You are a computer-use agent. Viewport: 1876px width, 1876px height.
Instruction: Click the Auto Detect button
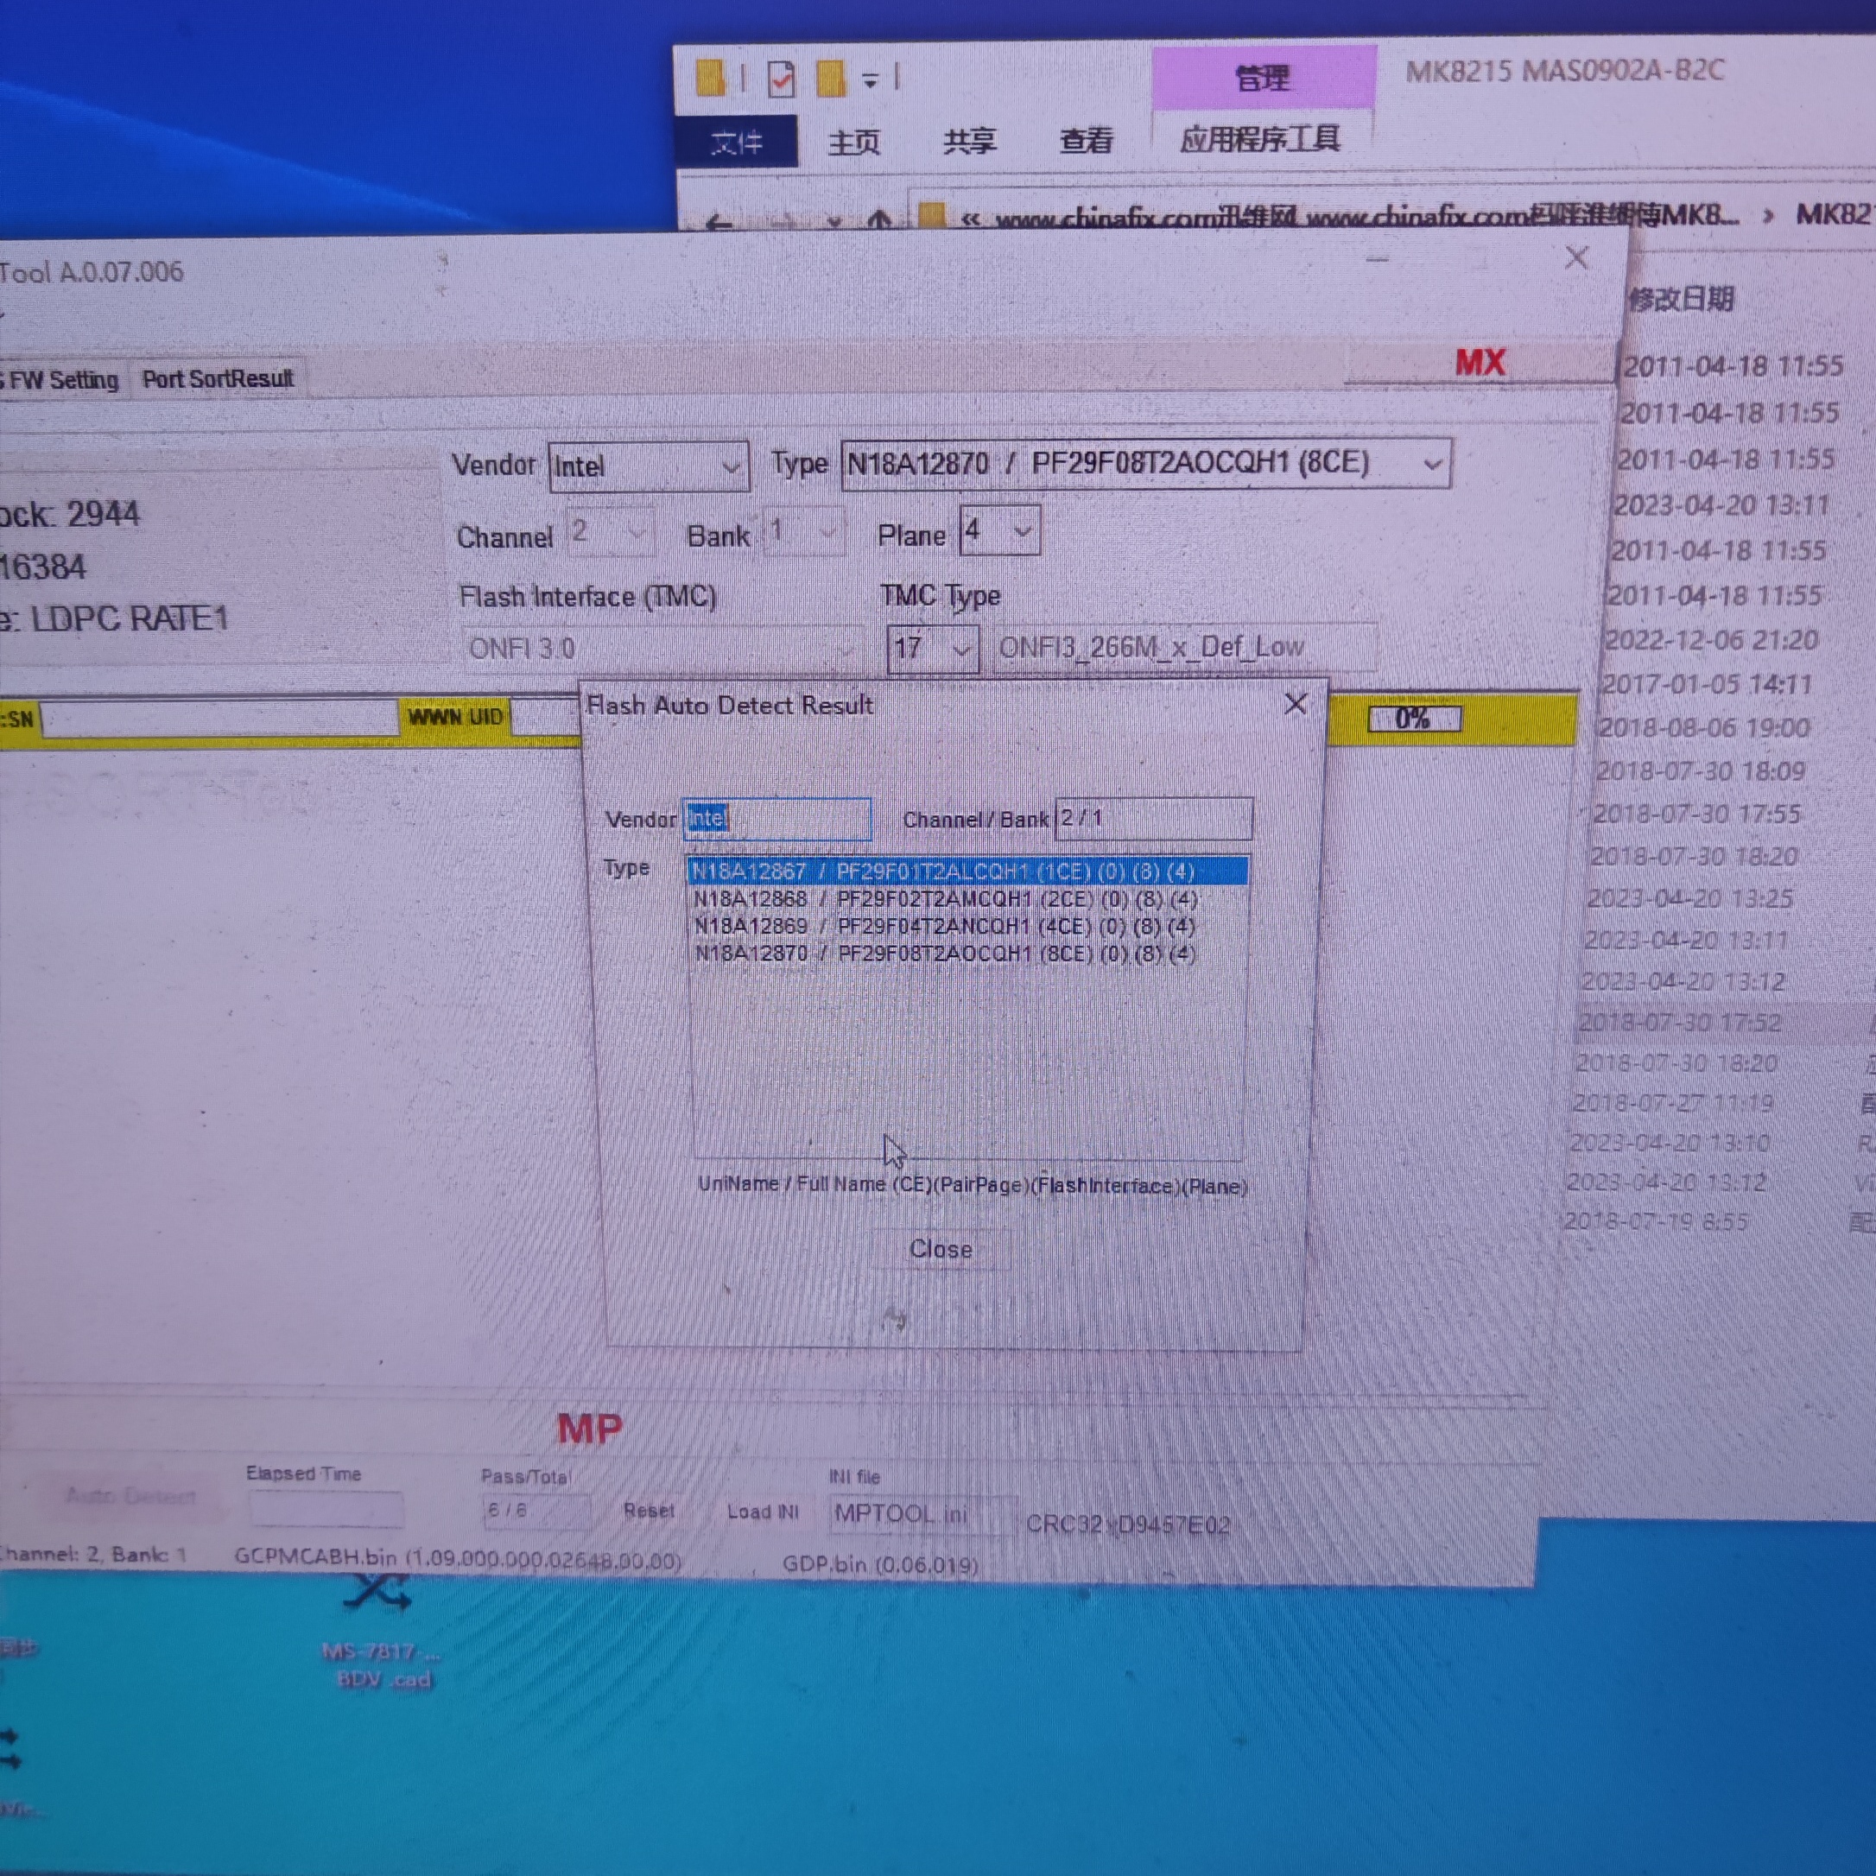tap(130, 1495)
